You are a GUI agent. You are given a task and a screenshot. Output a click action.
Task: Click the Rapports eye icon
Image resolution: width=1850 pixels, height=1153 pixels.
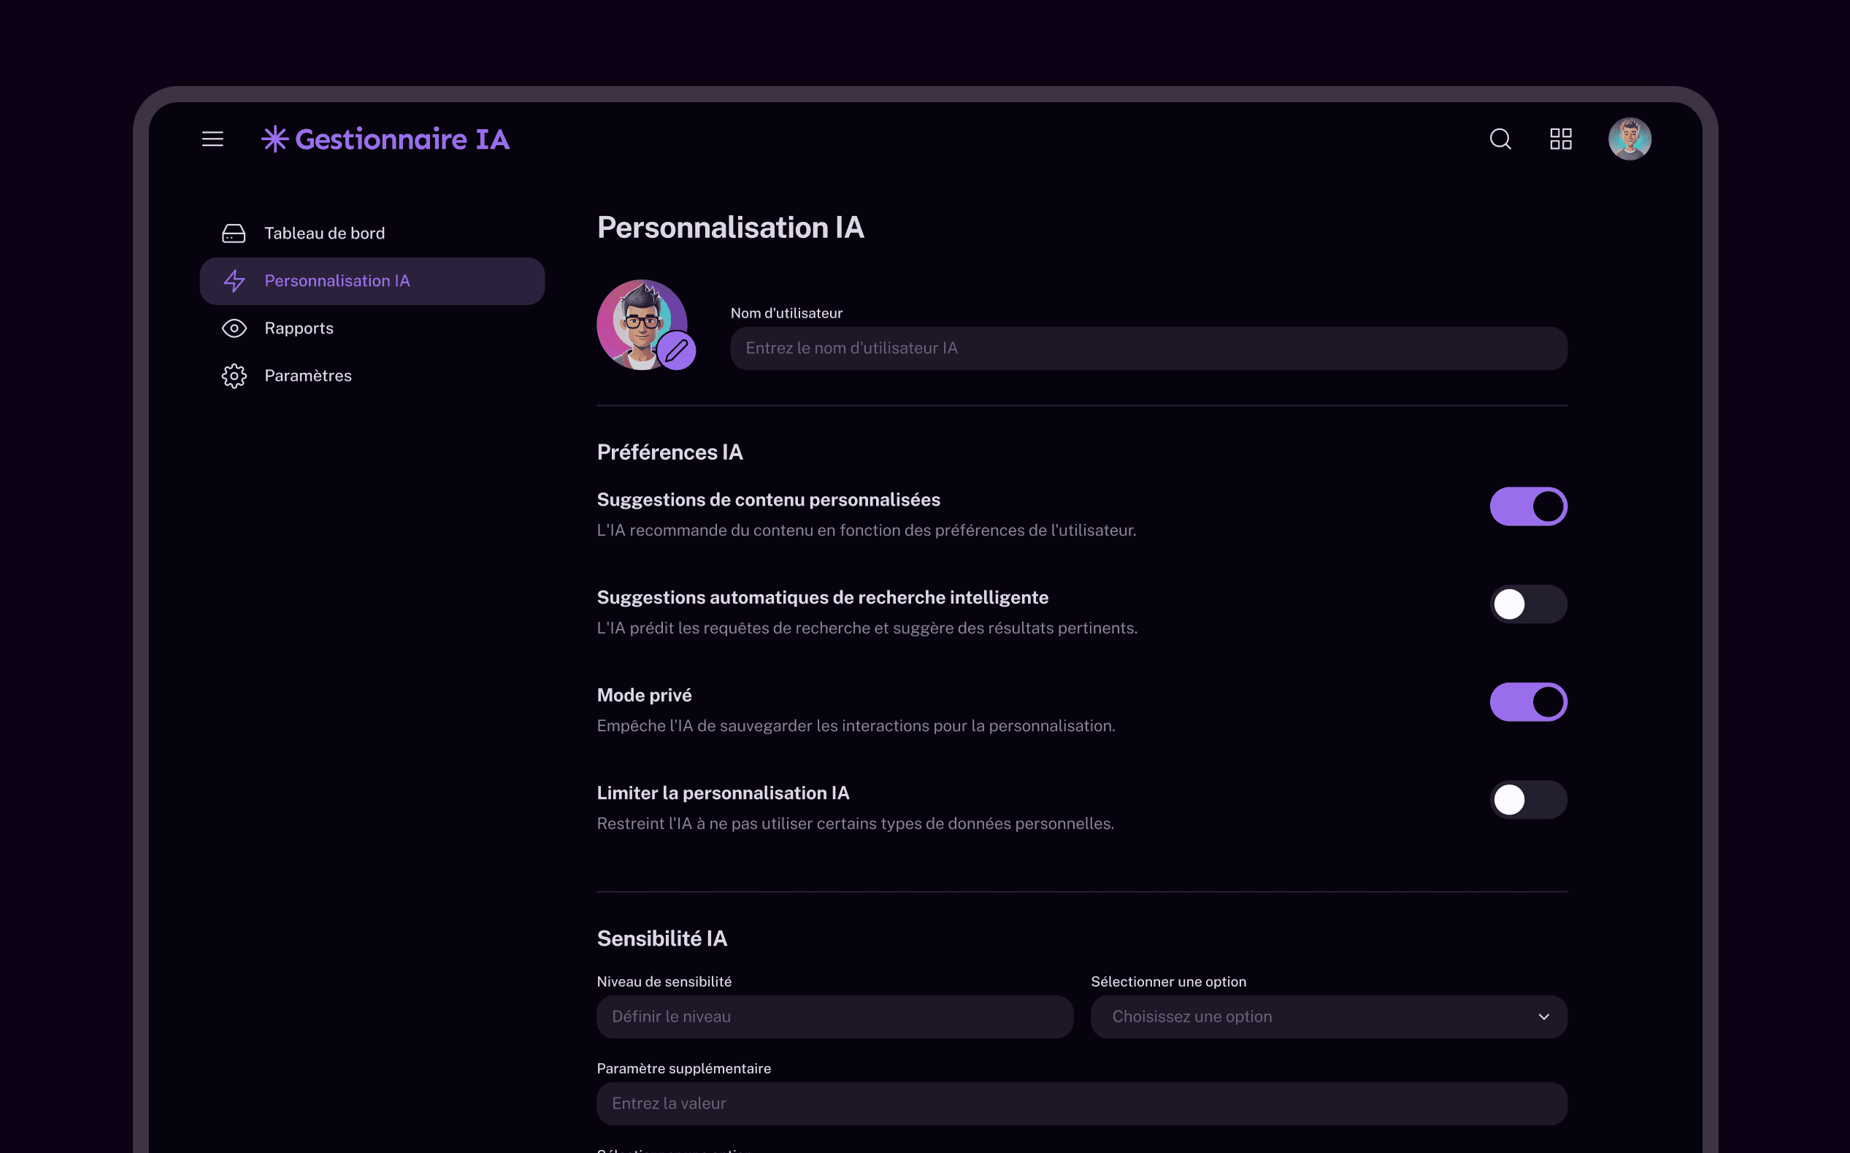point(234,328)
